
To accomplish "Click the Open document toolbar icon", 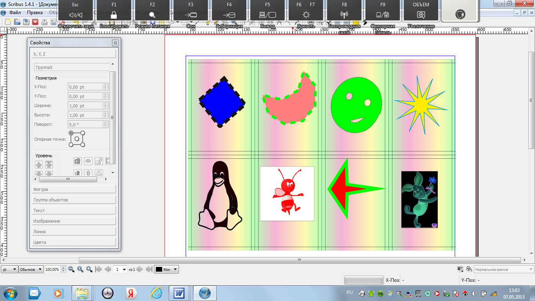I will tap(17, 22).
